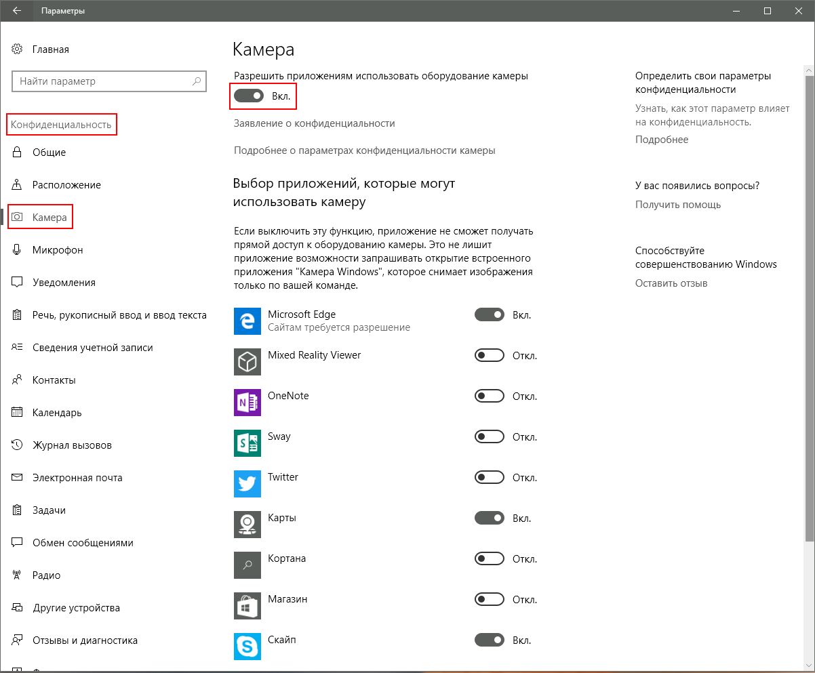The width and height of the screenshot is (815, 673).
Task: Enable camera access for Mixed Reality Viewer
Action: coord(490,355)
